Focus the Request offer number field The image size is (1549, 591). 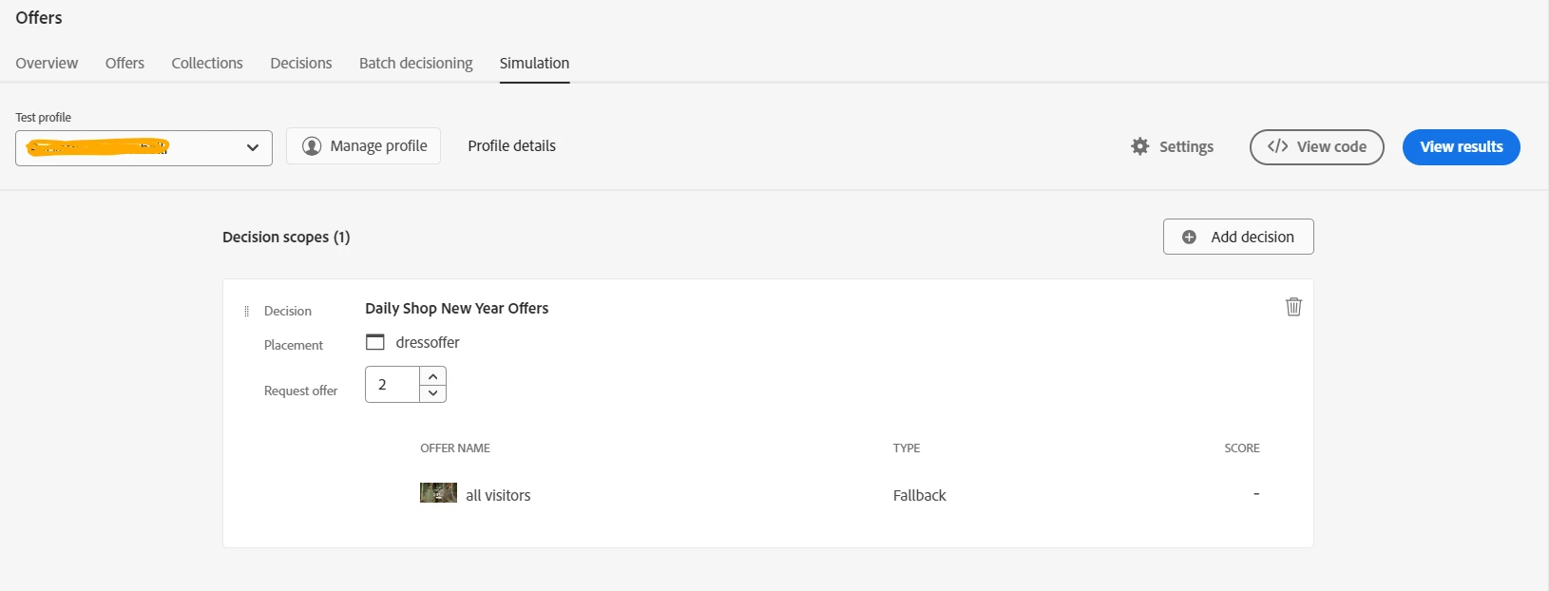tap(392, 385)
